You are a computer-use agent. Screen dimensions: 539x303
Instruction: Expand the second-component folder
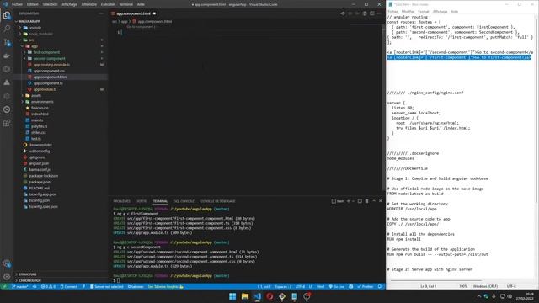pos(49,58)
